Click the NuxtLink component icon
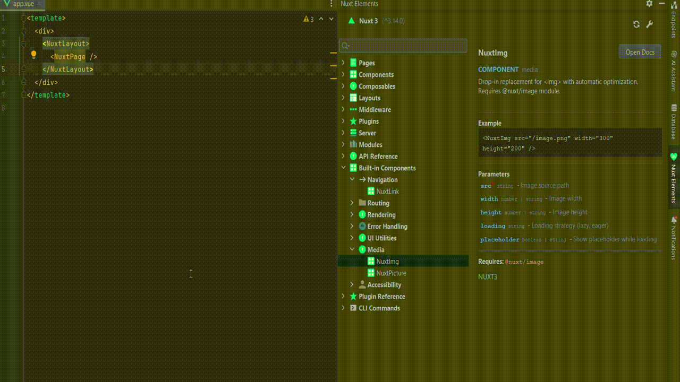This screenshot has height=382, width=680. (x=371, y=191)
